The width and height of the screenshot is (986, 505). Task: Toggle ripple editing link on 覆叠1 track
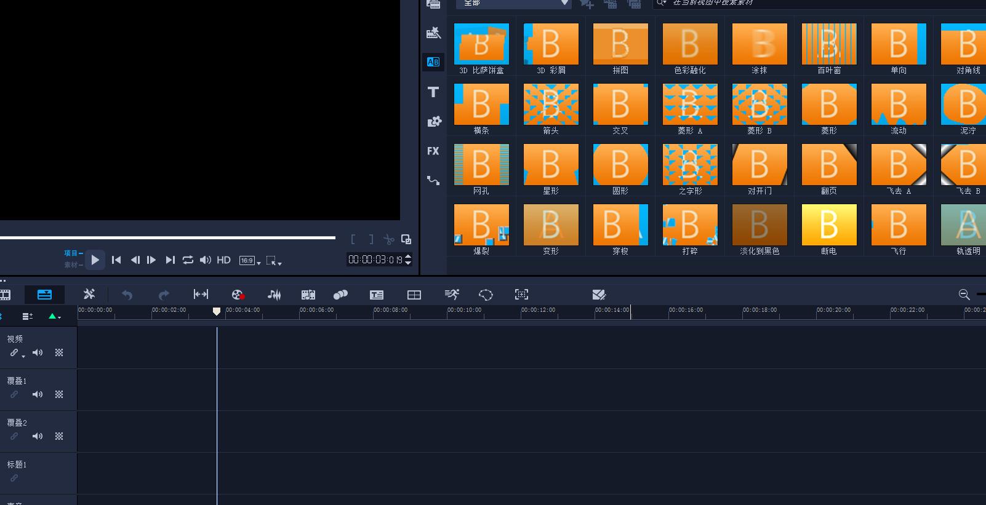14,394
